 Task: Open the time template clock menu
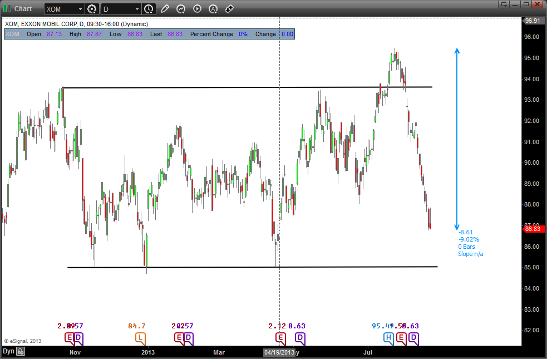[149, 9]
